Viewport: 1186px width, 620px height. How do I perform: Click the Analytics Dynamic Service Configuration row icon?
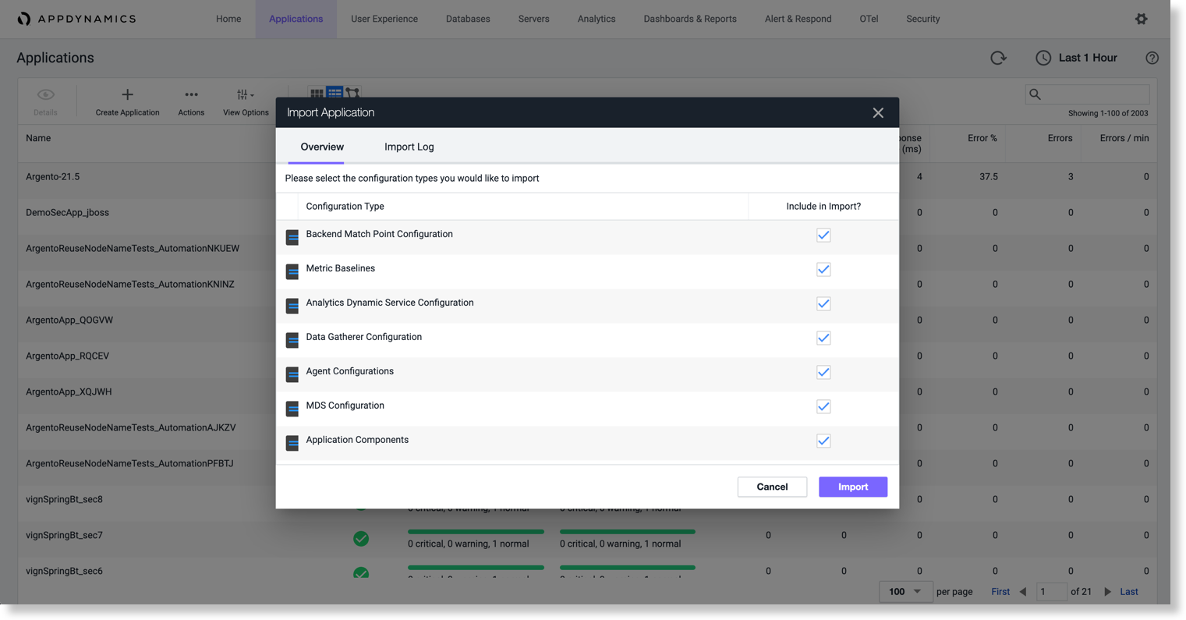pyautogui.click(x=292, y=306)
